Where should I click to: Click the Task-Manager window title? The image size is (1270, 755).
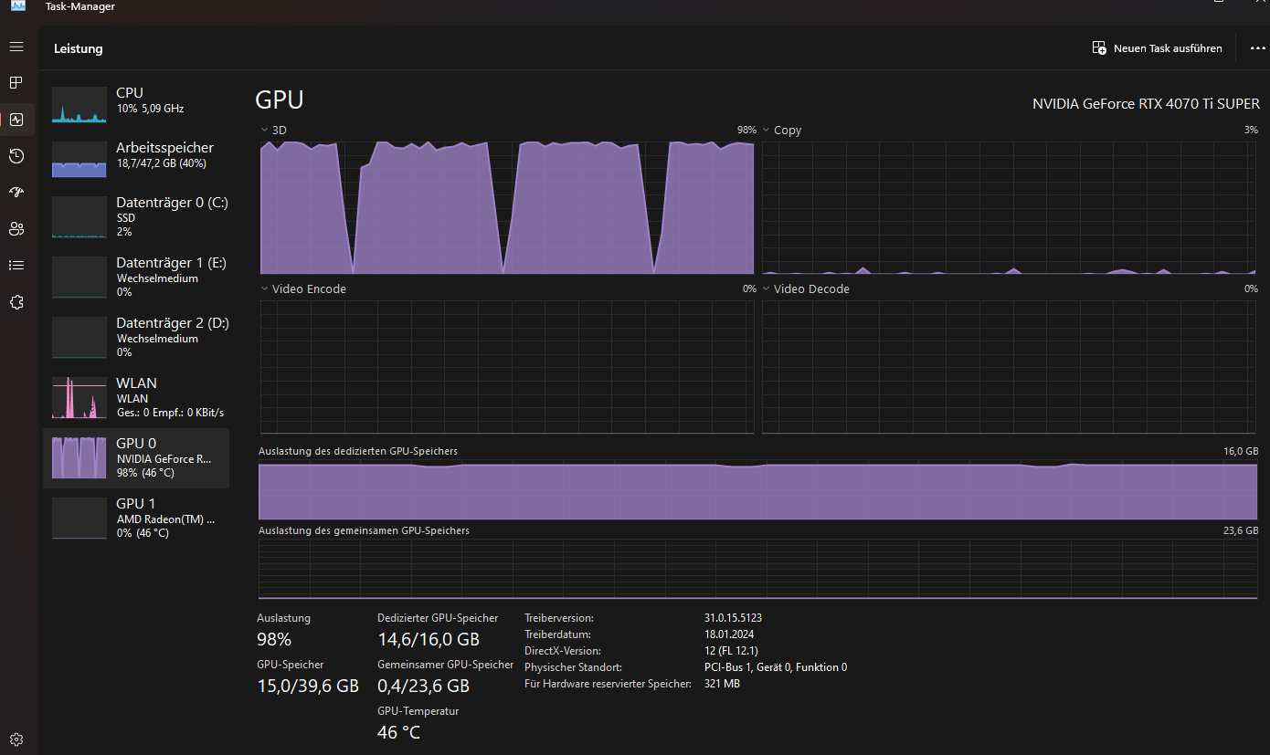80,6
